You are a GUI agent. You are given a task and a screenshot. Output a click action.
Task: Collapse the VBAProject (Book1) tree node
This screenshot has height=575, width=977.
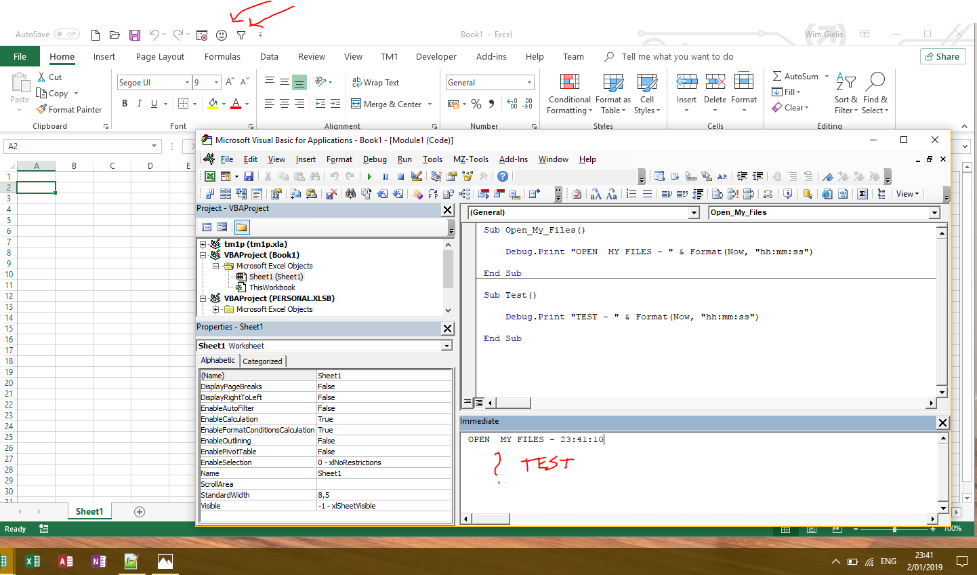[203, 255]
